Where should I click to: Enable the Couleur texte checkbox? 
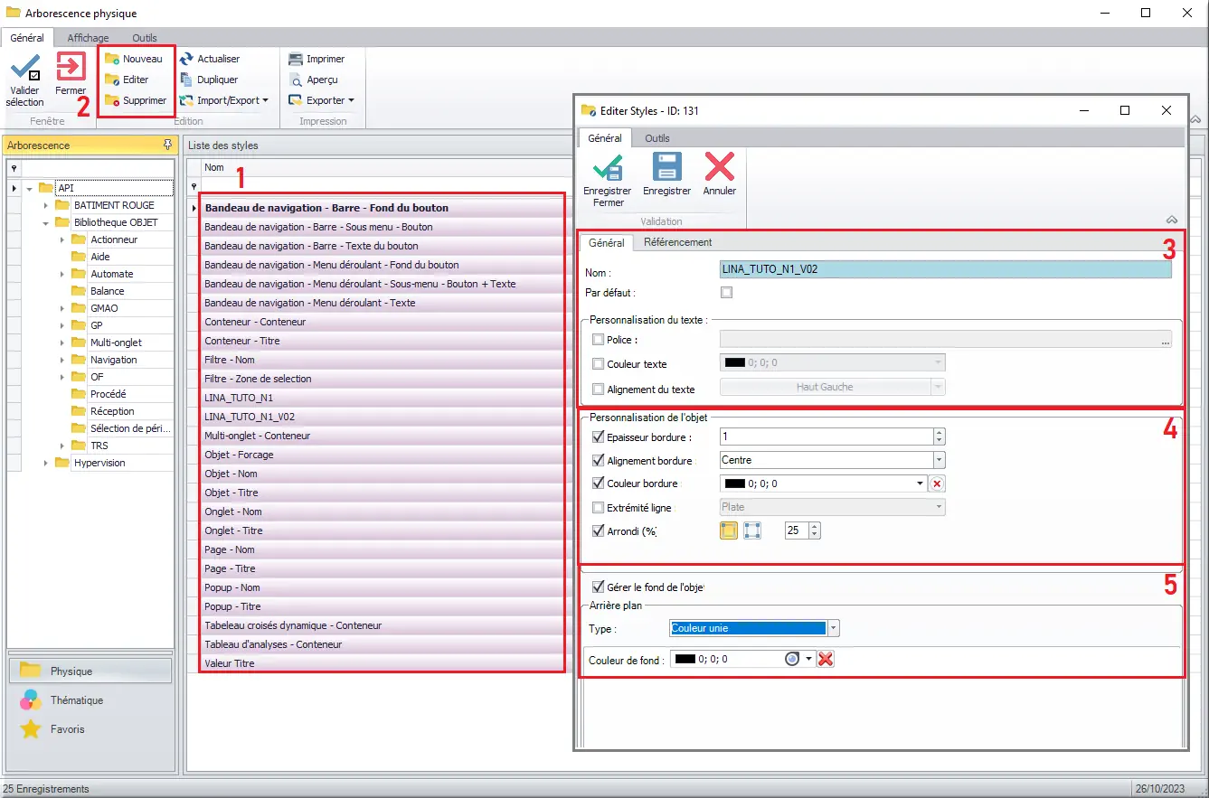coord(598,363)
